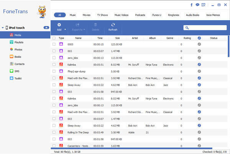This screenshot has width=230, height=154.
Task: Open Photos in the sidebar
Action: click(x=18, y=49)
